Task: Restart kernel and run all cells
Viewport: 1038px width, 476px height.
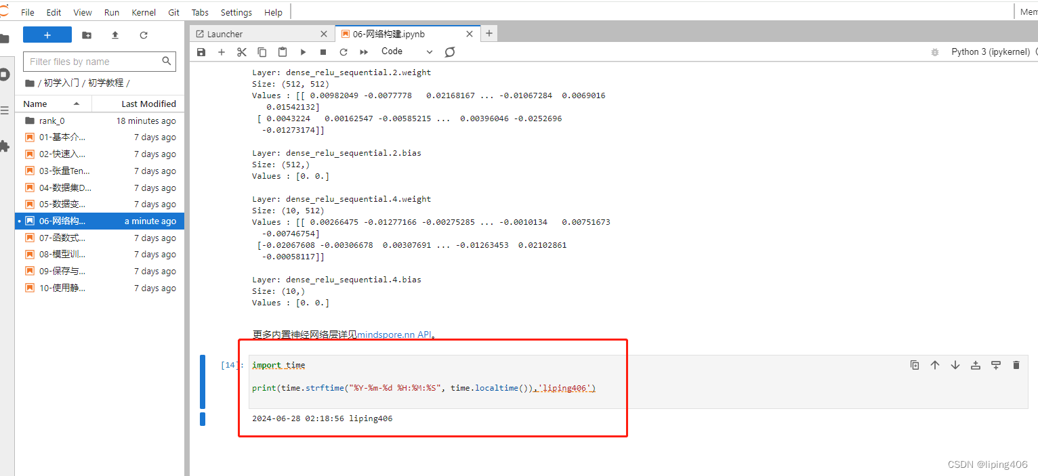Action: (364, 52)
